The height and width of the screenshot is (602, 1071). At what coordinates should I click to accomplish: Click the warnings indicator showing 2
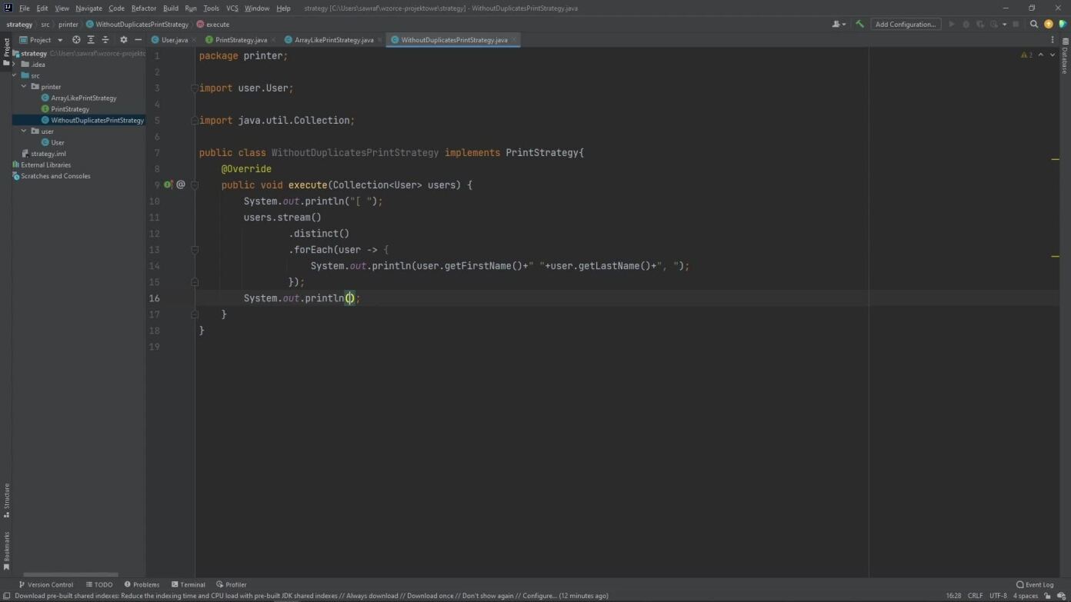pyautogui.click(x=1026, y=55)
